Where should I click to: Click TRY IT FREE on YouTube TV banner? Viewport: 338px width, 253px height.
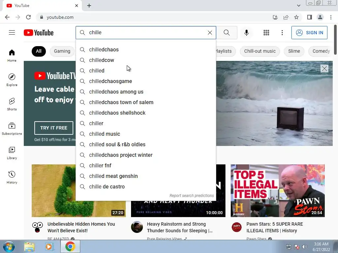coord(54,128)
